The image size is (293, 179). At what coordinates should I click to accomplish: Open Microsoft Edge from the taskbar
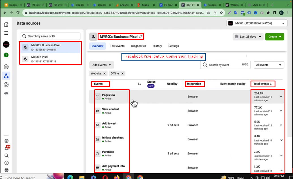point(70,177)
